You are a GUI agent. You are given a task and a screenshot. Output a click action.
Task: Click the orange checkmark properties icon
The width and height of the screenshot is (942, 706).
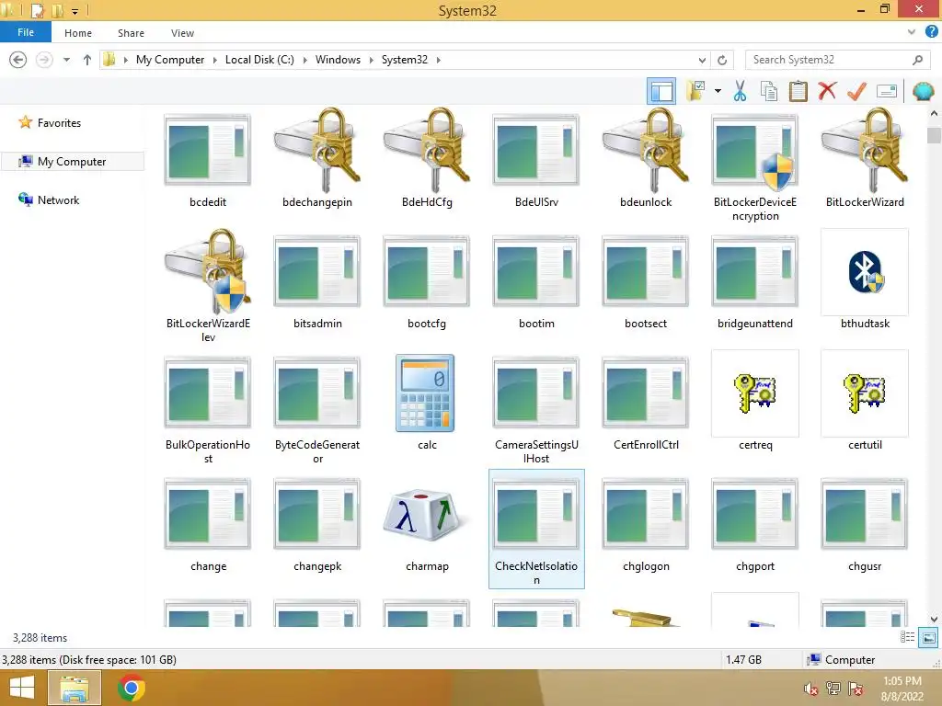tap(856, 91)
